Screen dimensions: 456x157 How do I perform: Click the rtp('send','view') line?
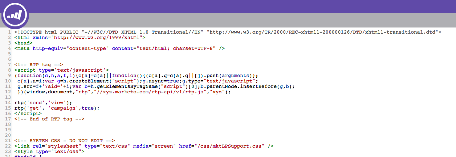pyautogui.click(x=43, y=103)
